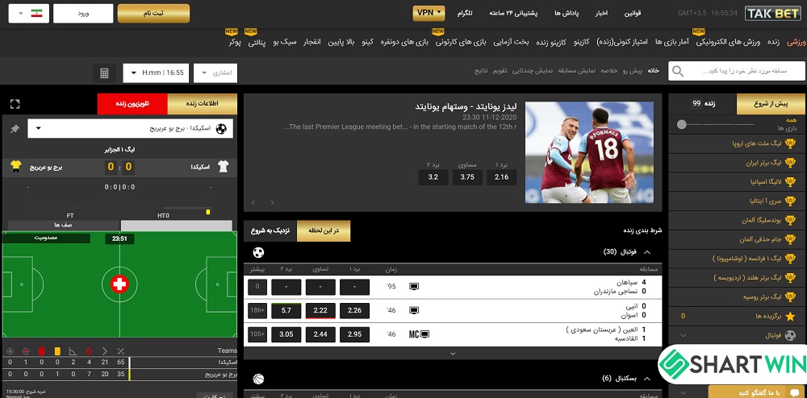Select the صف ها lineup tab
This screenshot has width=807, height=398.
tap(64, 225)
